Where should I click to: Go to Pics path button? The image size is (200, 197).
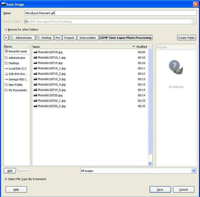click(x=58, y=38)
